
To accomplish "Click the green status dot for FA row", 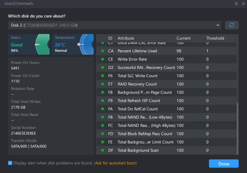I will (103, 109).
